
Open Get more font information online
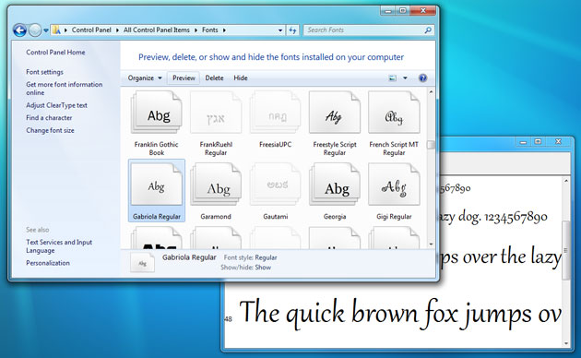[x=65, y=89]
